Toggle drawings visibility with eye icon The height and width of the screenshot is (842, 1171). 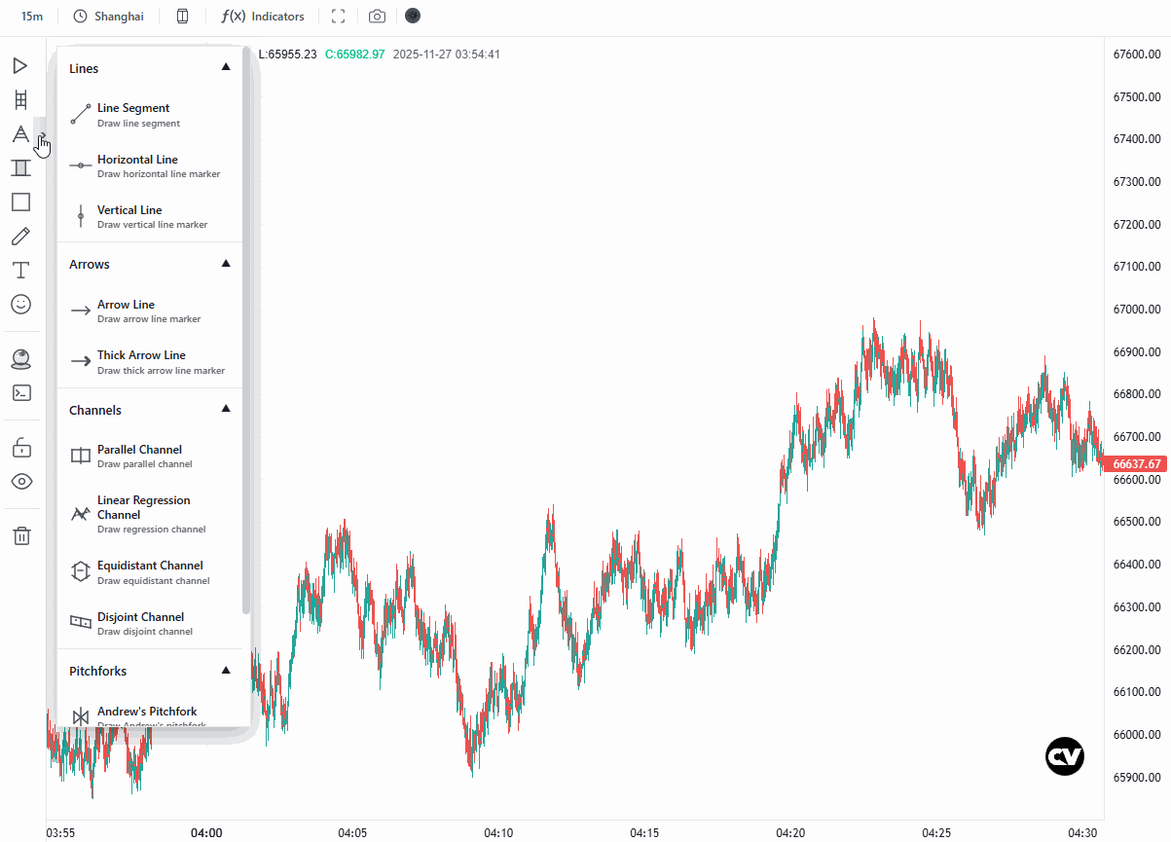pyautogui.click(x=21, y=481)
